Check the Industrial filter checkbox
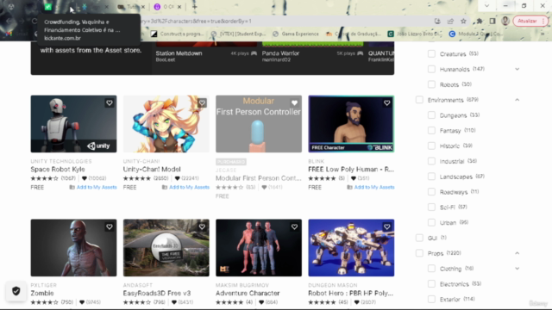 [x=431, y=161]
